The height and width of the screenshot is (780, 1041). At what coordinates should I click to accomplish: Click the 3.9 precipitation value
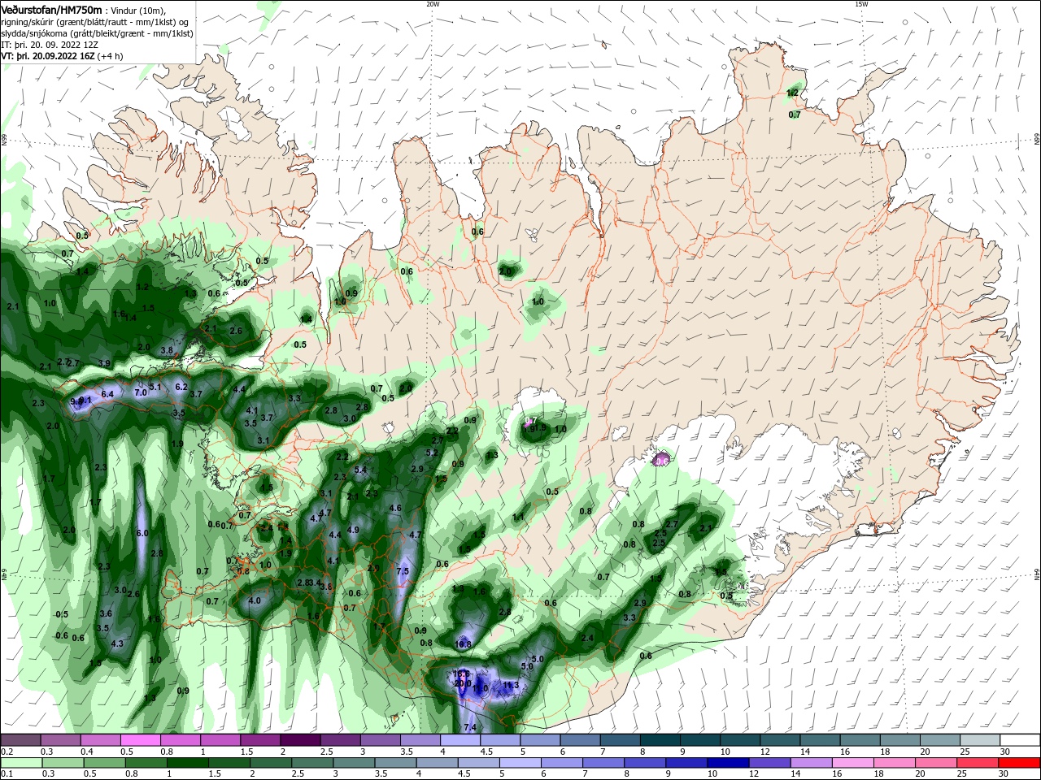pyautogui.click(x=104, y=363)
